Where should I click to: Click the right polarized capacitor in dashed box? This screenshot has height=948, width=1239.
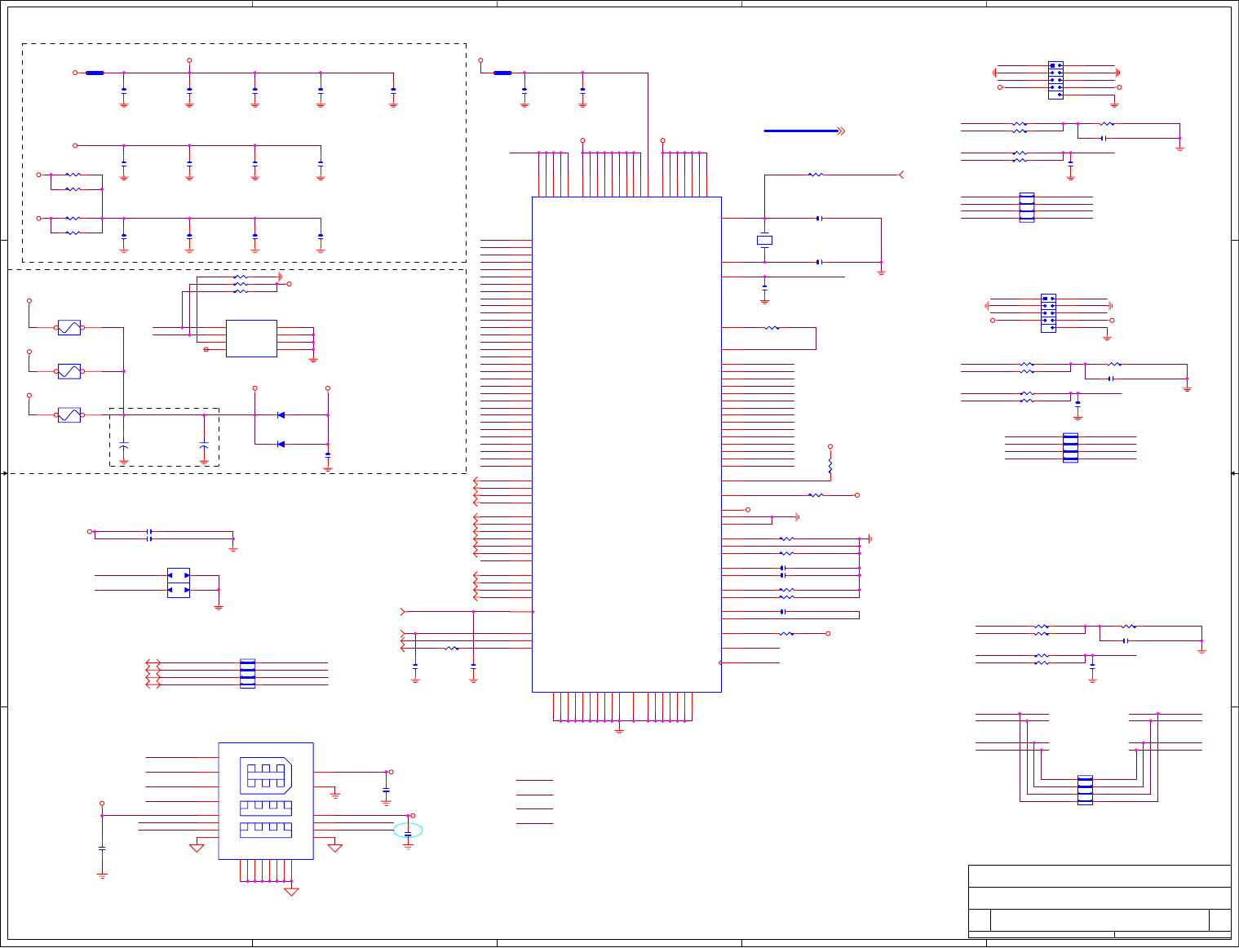[204, 445]
